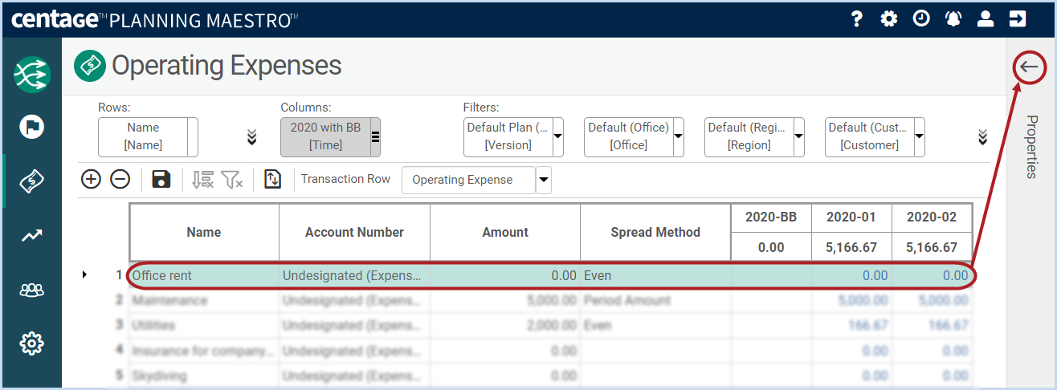Viewport: 1057px width, 390px height.
Task: Select the Insurance for company row
Action: tap(204, 350)
